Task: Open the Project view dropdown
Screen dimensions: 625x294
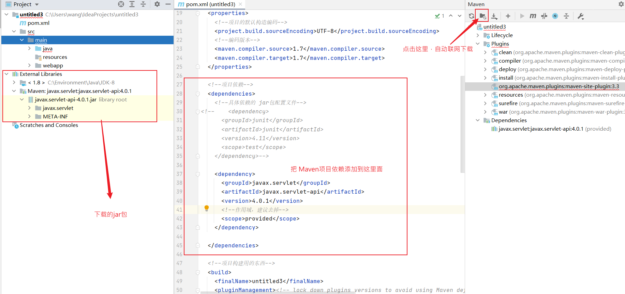Action: pyautogui.click(x=37, y=4)
